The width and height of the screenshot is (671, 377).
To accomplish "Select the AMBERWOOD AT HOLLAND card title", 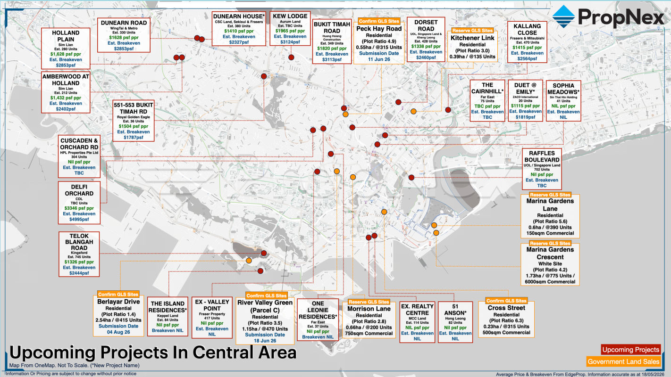I will (66, 80).
